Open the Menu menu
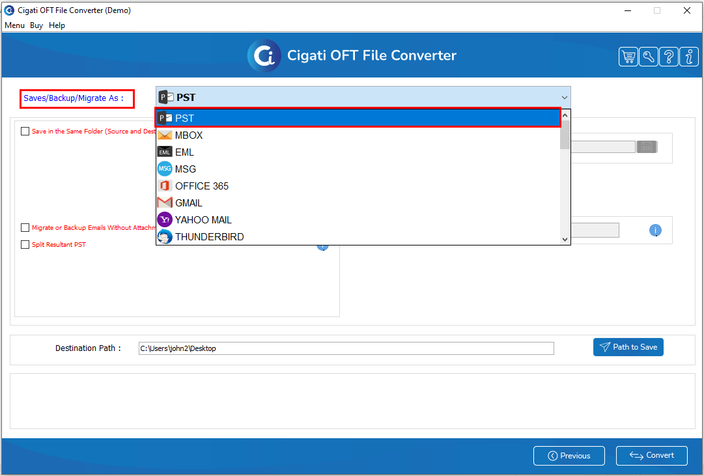 click(x=14, y=25)
